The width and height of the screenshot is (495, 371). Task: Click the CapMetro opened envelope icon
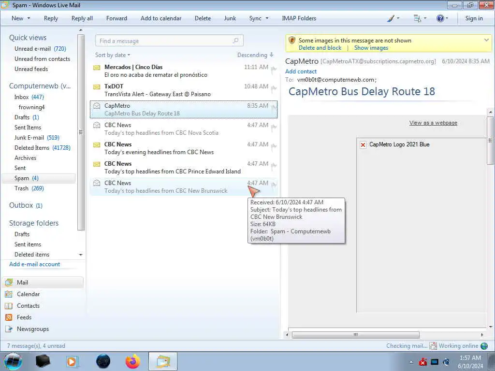[x=97, y=106]
